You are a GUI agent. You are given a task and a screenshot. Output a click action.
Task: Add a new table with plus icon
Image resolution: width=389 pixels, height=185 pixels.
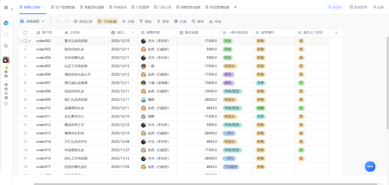(236, 7)
